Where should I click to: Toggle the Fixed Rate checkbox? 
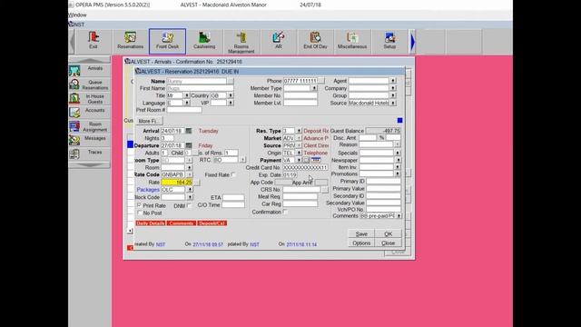233,174
